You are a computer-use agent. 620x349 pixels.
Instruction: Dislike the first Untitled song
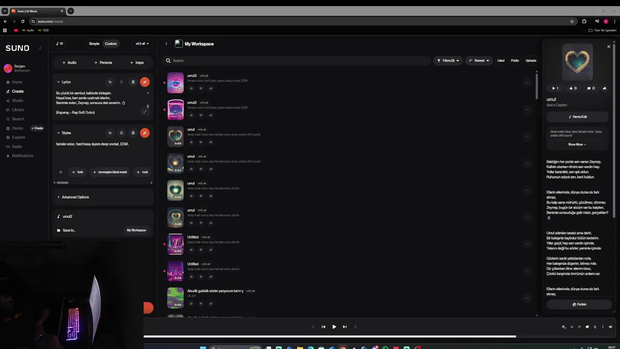click(201, 250)
